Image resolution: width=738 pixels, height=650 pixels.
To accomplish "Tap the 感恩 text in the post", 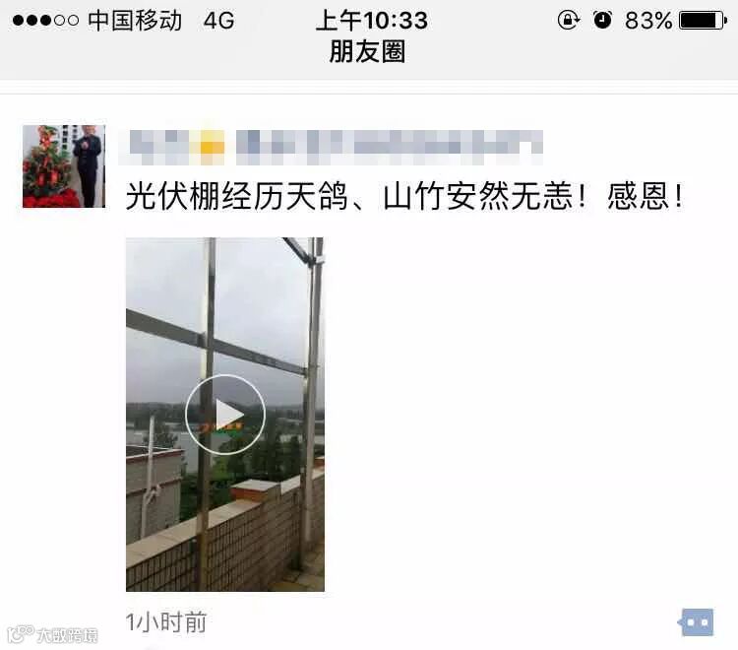I will tap(638, 196).
